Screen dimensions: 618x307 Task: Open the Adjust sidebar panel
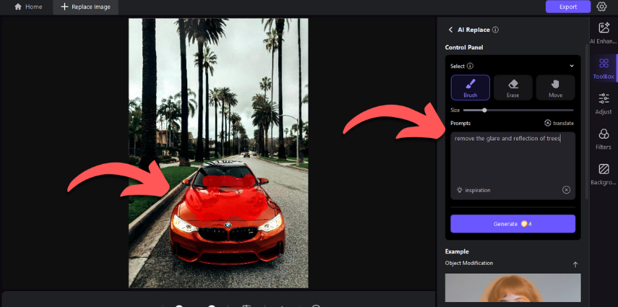click(604, 103)
